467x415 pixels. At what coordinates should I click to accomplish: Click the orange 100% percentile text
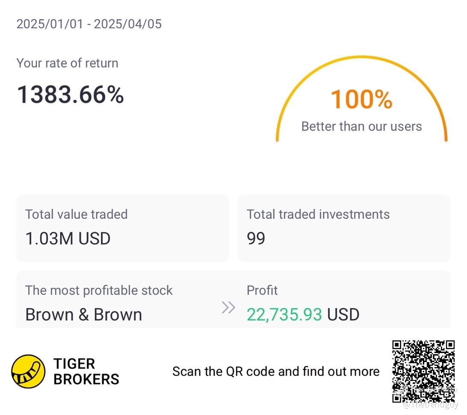[361, 100]
